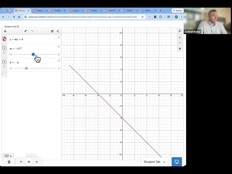Open graph settings wrench
The height and width of the screenshot is (174, 232).
(180, 31)
